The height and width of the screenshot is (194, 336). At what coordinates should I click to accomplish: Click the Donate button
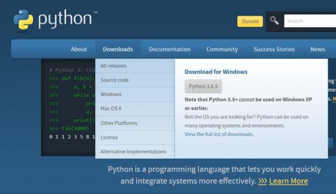[x=250, y=21]
